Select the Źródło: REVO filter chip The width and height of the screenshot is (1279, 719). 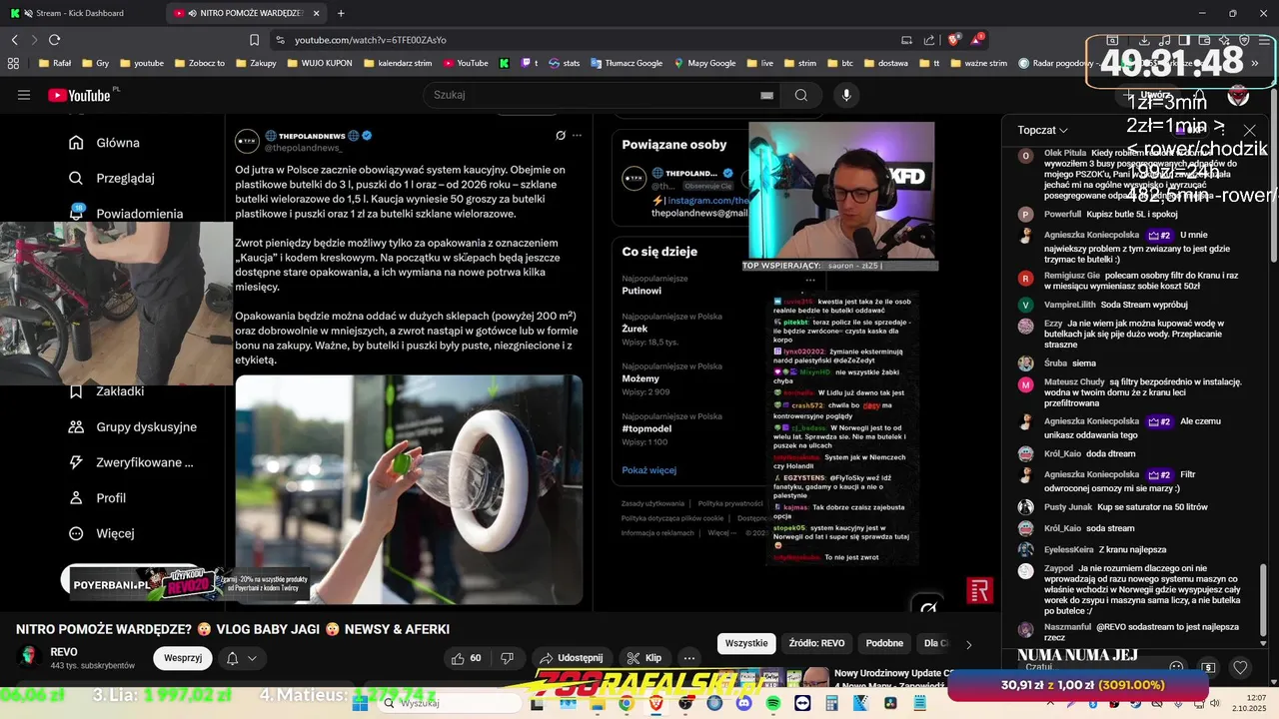click(816, 643)
